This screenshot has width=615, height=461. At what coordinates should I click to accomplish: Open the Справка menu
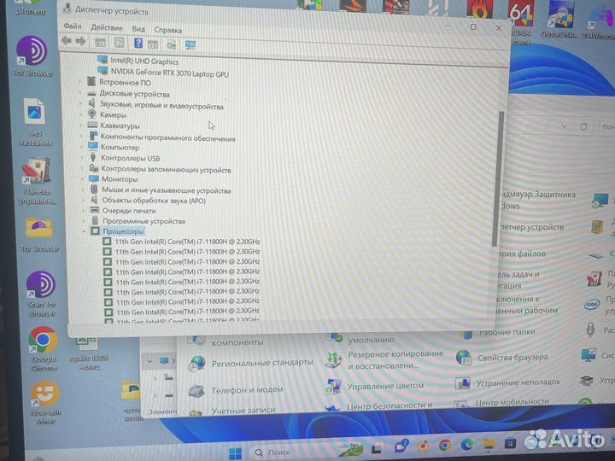(x=167, y=28)
